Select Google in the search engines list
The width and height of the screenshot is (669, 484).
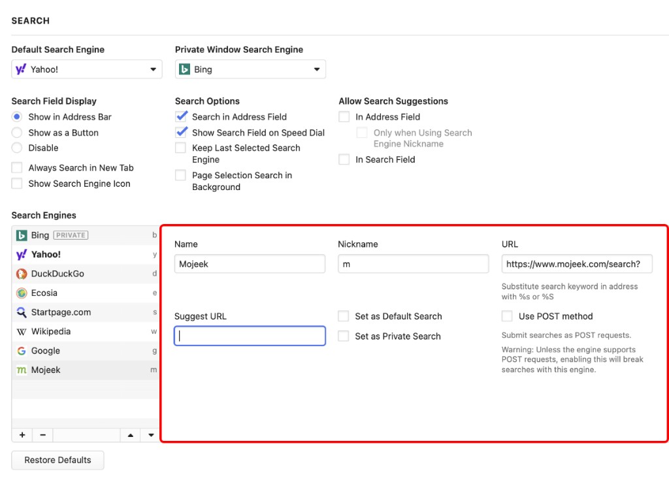coord(86,351)
